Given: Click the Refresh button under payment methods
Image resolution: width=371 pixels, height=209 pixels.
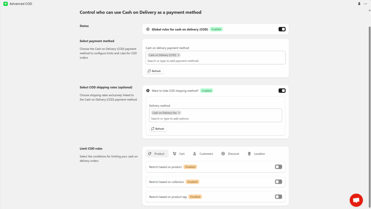Looking at the screenshot, I should [154, 71].
